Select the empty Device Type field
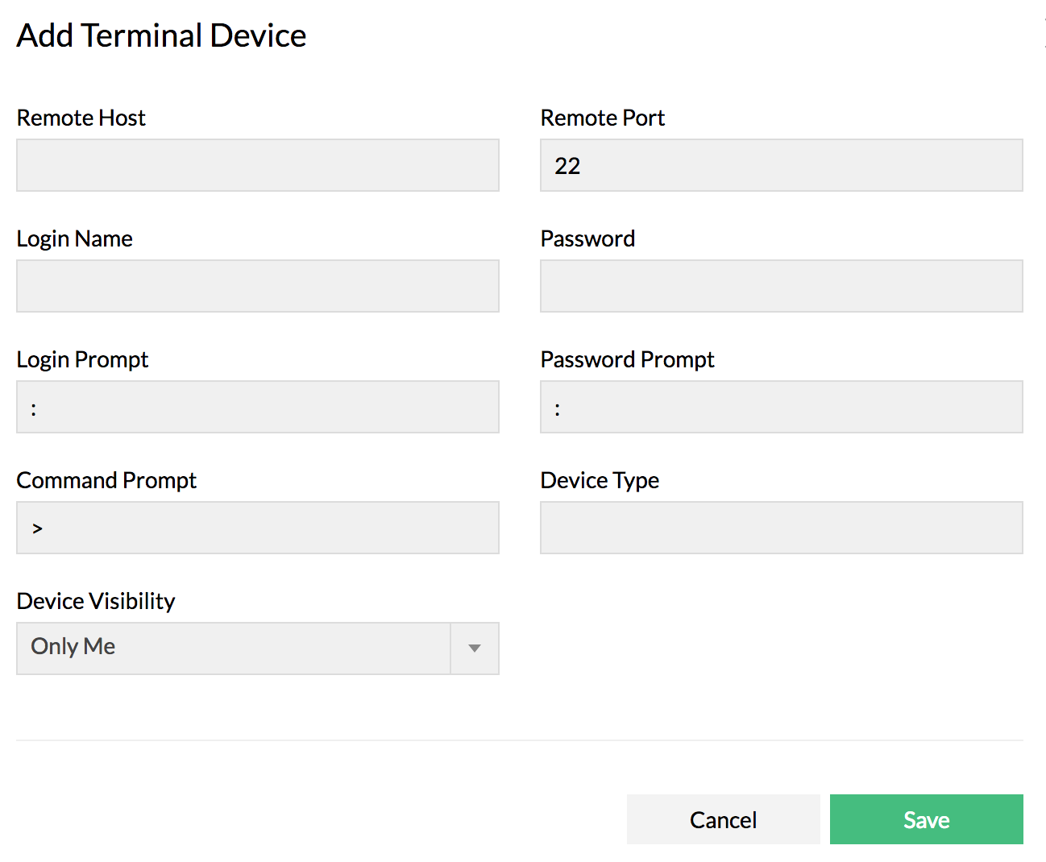Screen dimensions: 1046x862 click(781, 528)
